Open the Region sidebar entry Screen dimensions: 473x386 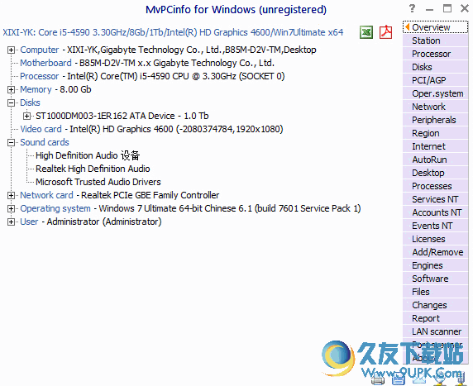tap(435, 133)
